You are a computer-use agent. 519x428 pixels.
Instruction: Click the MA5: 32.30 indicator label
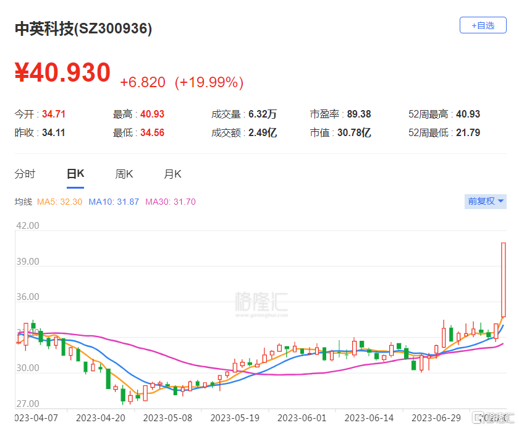point(59,202)
